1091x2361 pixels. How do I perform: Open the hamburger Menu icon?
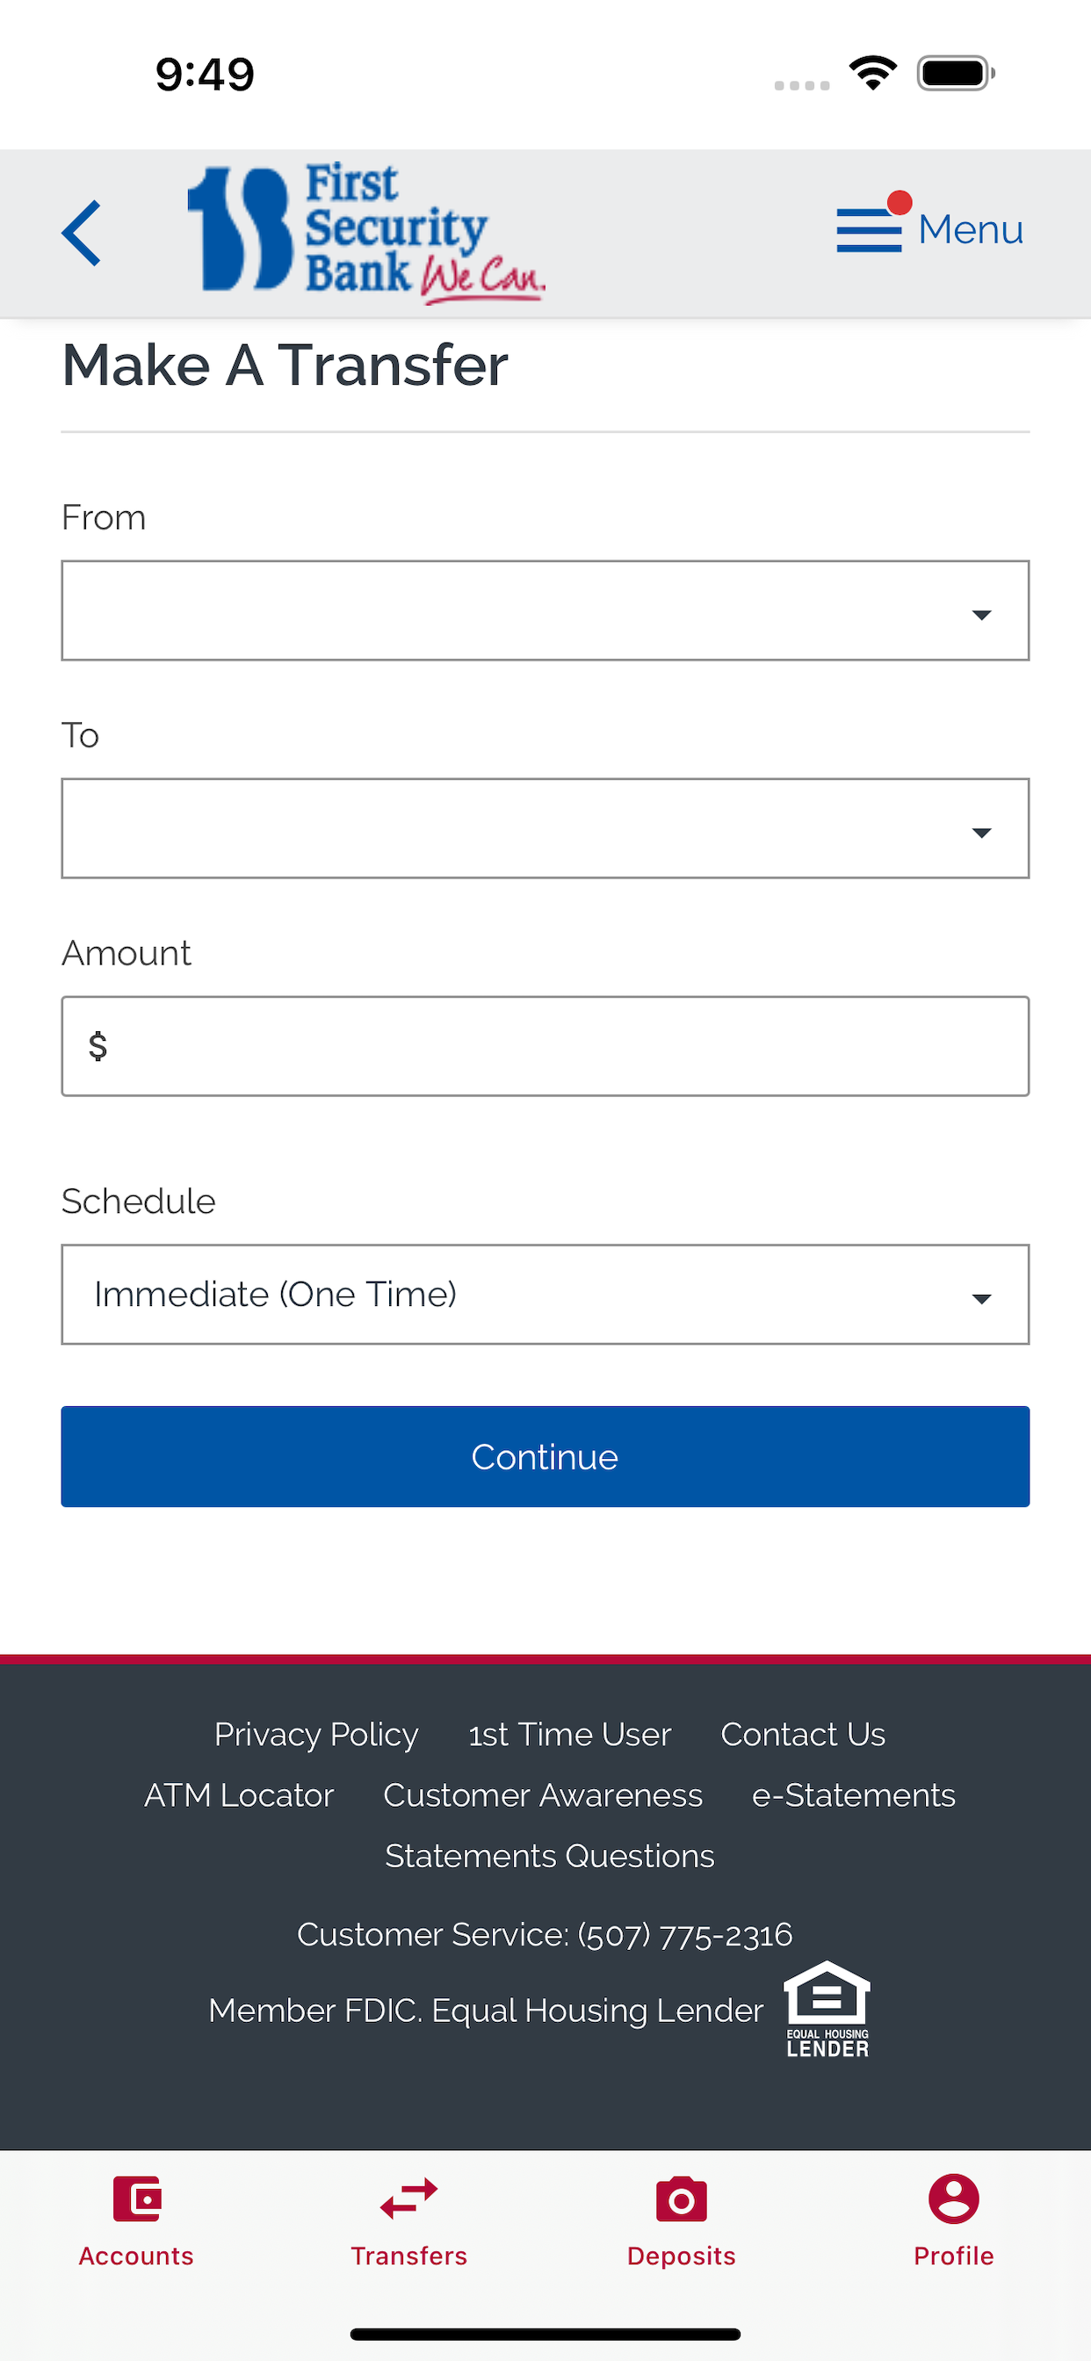(x=869, y=229)
